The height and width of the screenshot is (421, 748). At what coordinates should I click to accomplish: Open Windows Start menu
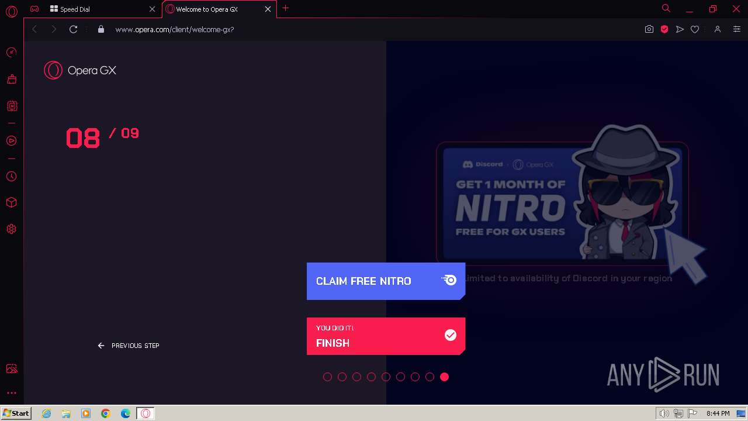point(16,413)
